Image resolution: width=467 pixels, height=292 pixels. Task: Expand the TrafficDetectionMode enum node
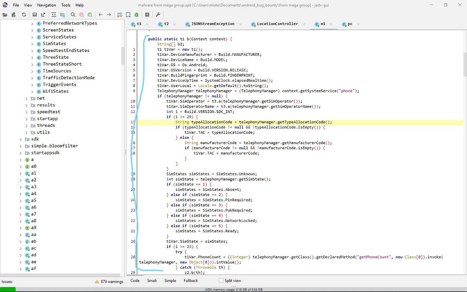coord(32,78)
